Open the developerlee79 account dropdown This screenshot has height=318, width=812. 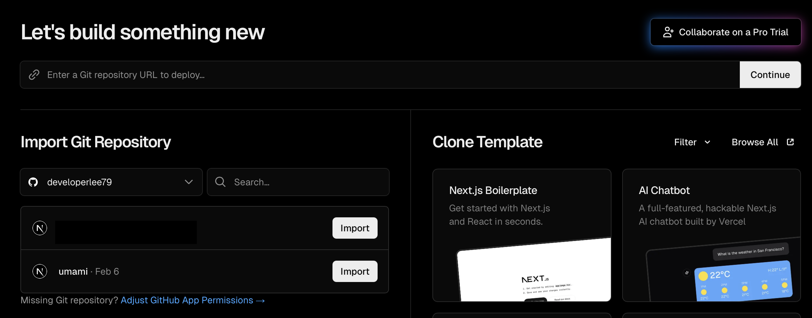(111, 182)
